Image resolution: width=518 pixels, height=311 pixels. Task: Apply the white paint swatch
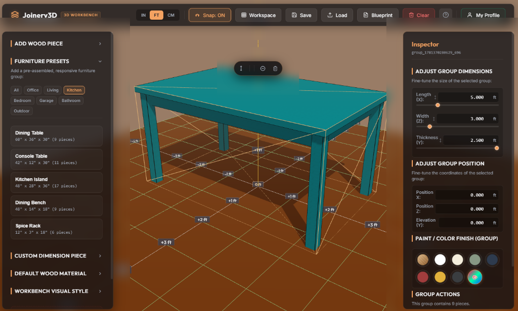440,260
